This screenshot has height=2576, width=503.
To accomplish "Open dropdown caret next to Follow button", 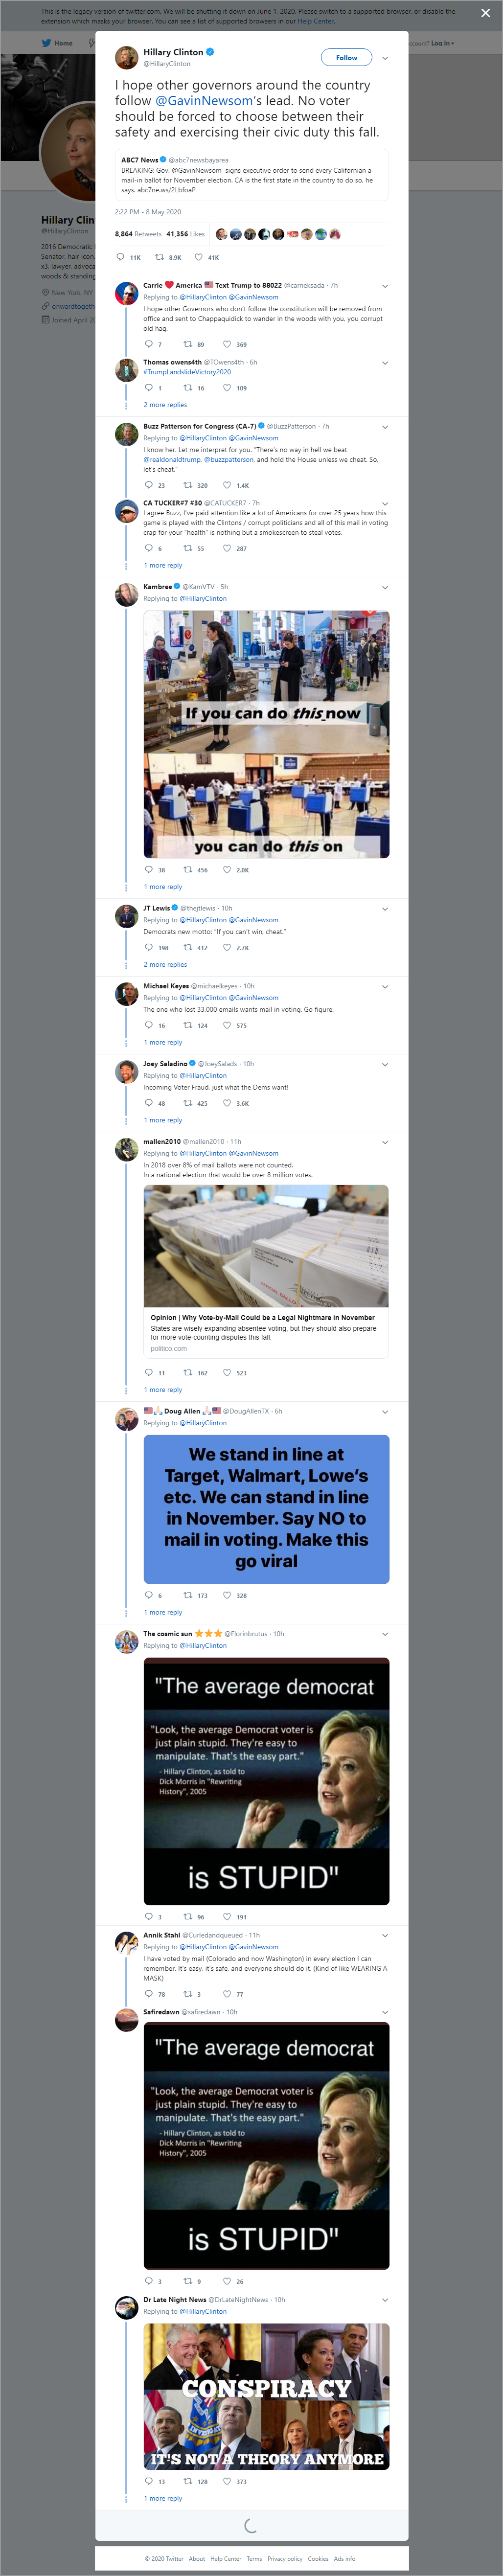I will pyautogui.click(x=385, y=58).
